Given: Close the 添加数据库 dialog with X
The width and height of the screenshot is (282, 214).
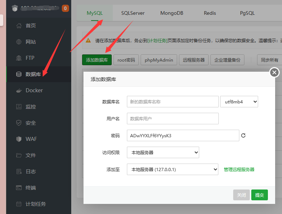Looking at the screenshot, I should point(274,72).
